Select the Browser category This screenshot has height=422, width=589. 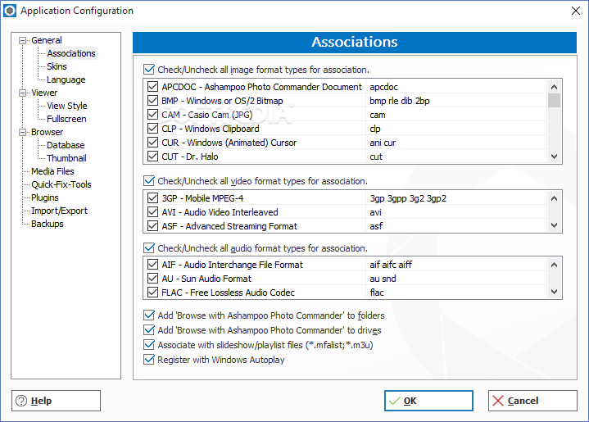47,132
